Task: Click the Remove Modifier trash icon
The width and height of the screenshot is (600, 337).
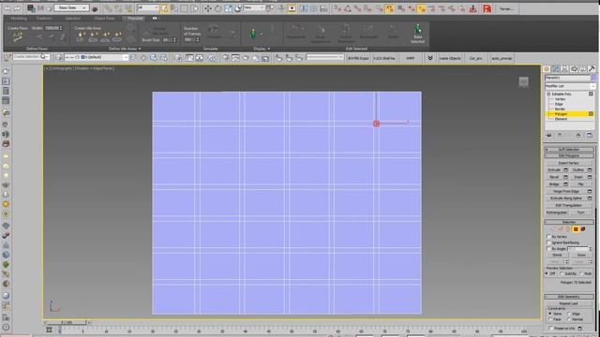Action: tap(578, 135)
